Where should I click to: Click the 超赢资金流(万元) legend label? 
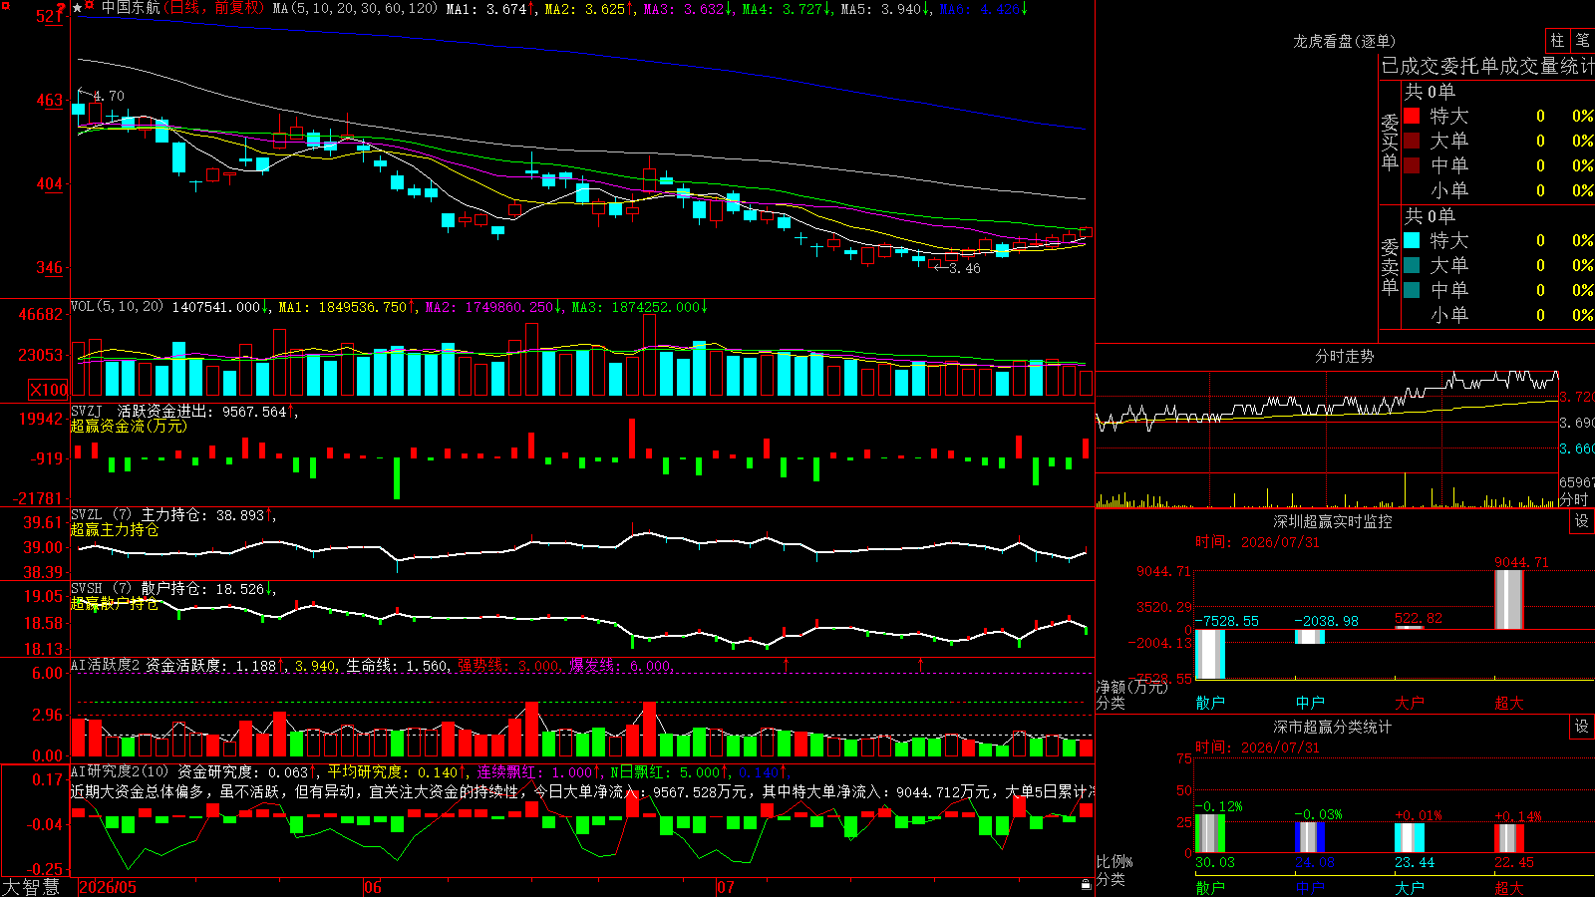[129, 426]
